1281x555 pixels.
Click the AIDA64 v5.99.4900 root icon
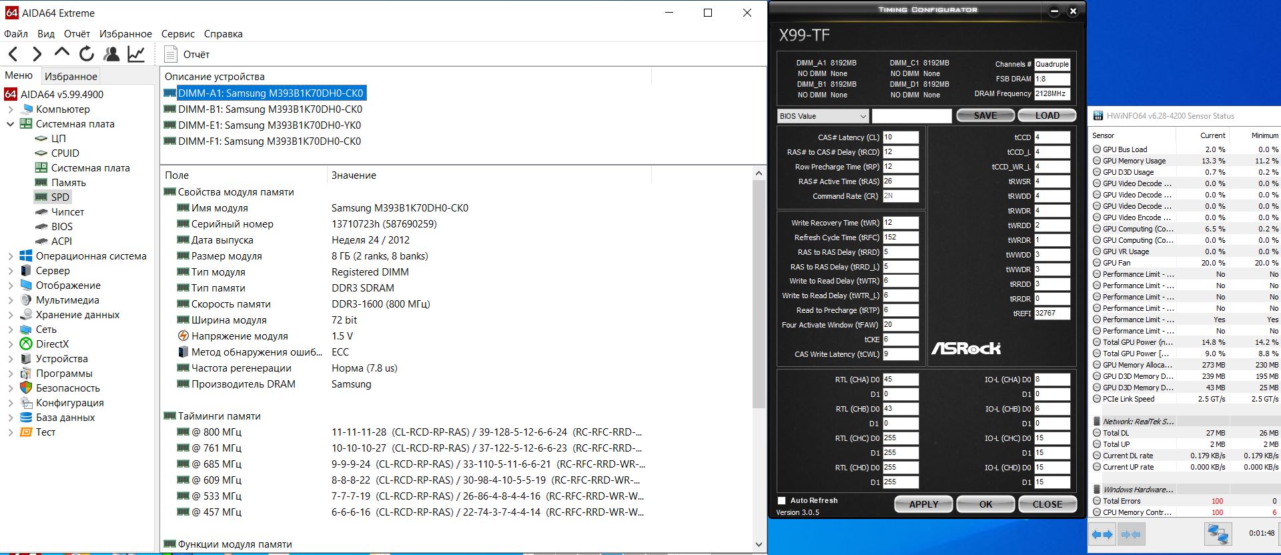11,94
